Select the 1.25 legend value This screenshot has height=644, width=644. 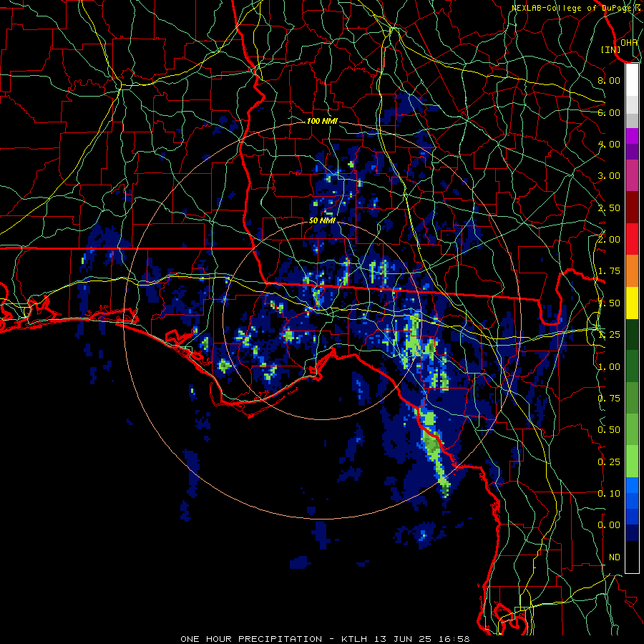click(x=609, y=335)
